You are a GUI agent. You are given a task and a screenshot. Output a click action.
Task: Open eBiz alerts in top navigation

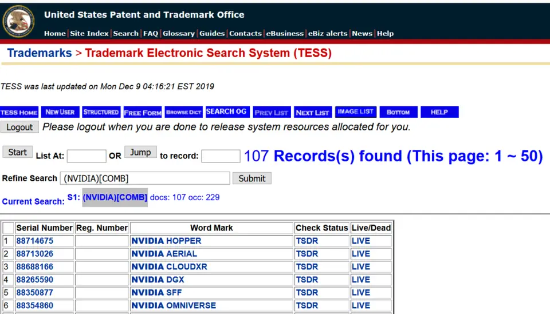(328, 33)
